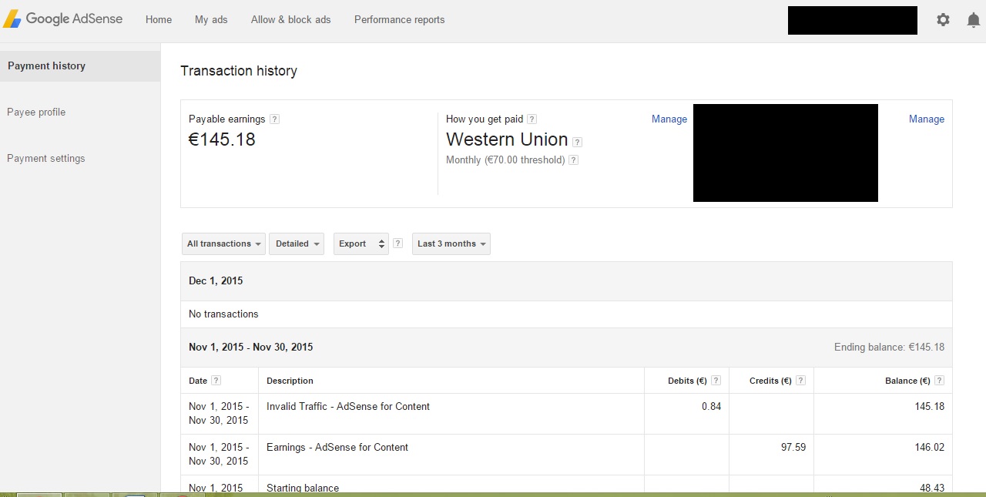Open Allow & block ads tab
This screenshot has height=497, width=986.
click(291, 20)
